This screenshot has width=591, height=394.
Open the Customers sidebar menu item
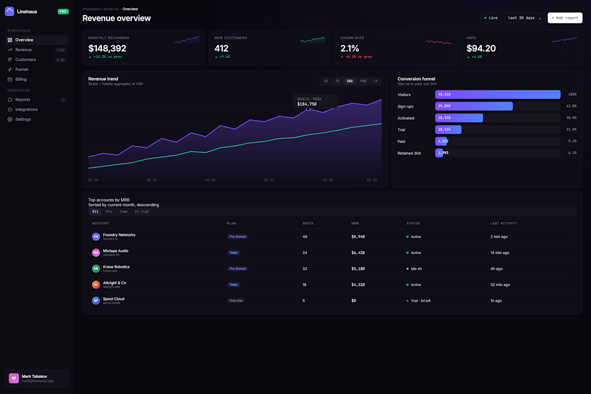[37, 60]
